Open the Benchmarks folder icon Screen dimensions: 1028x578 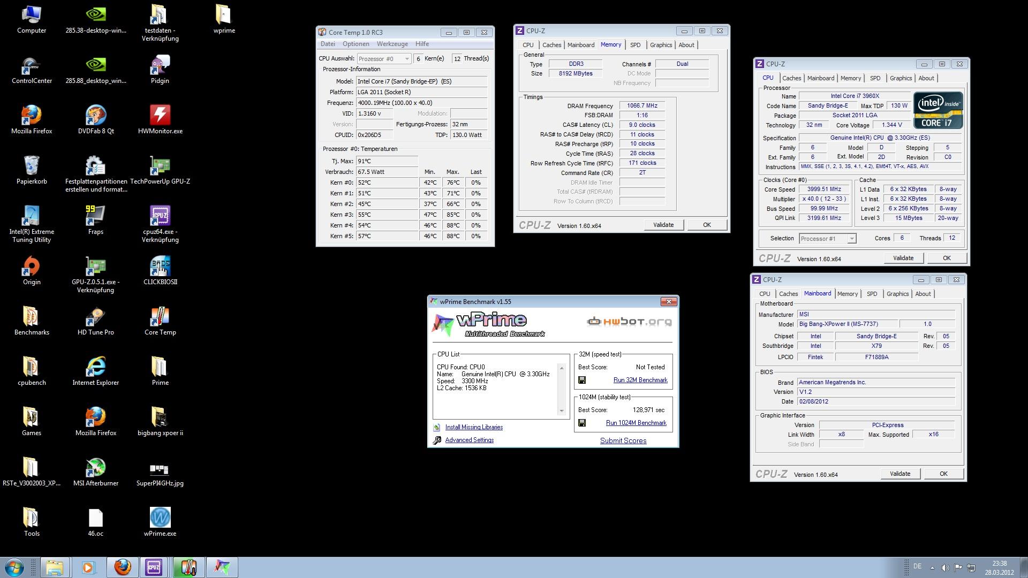[x=32, y=321]
